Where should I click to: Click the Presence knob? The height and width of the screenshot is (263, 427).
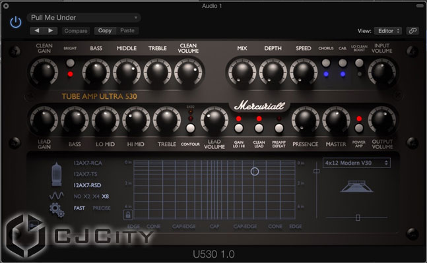pyautogui.click(x=306, y=120)
